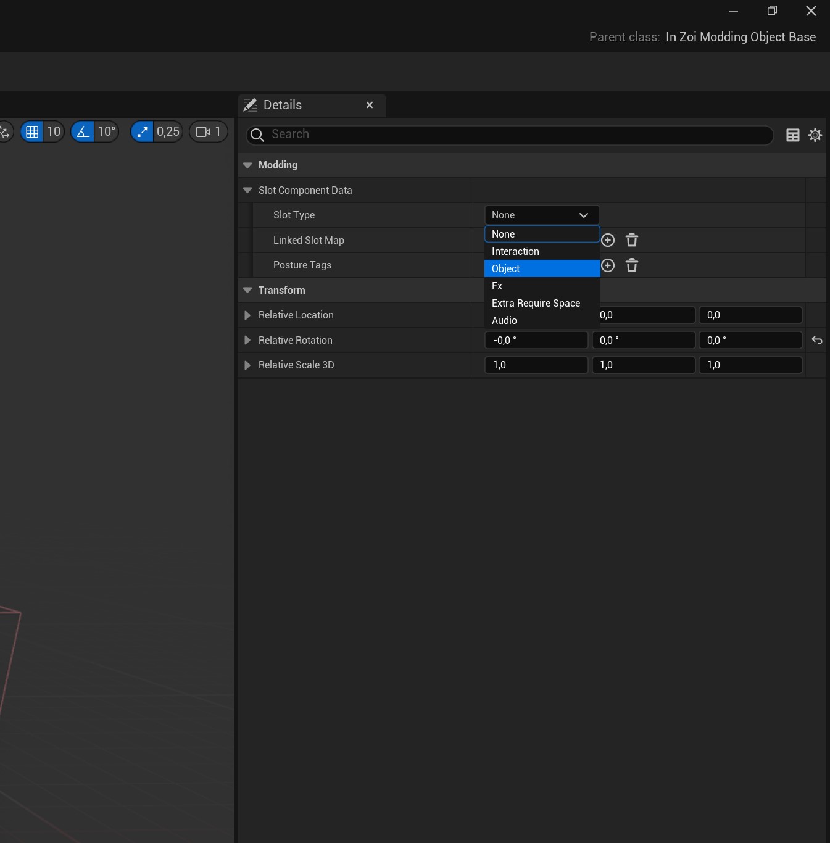Close the Details tab
This screenshot has height=843, width=830.
coord(370,105)
